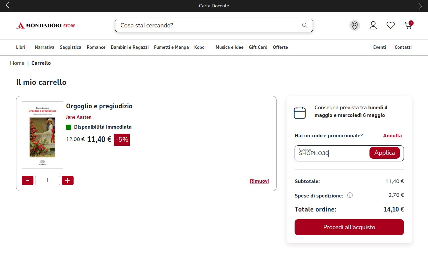This screenshot has height=278, width=428.
Task: Open the Orgoglio e pregiudizio title link
Action: tap(99, 106)
